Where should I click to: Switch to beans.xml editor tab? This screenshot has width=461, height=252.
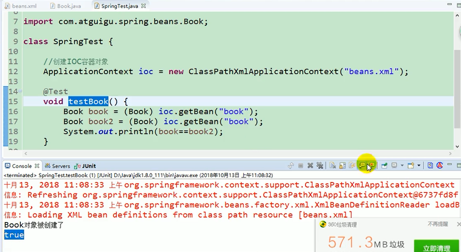click(21, 6)
